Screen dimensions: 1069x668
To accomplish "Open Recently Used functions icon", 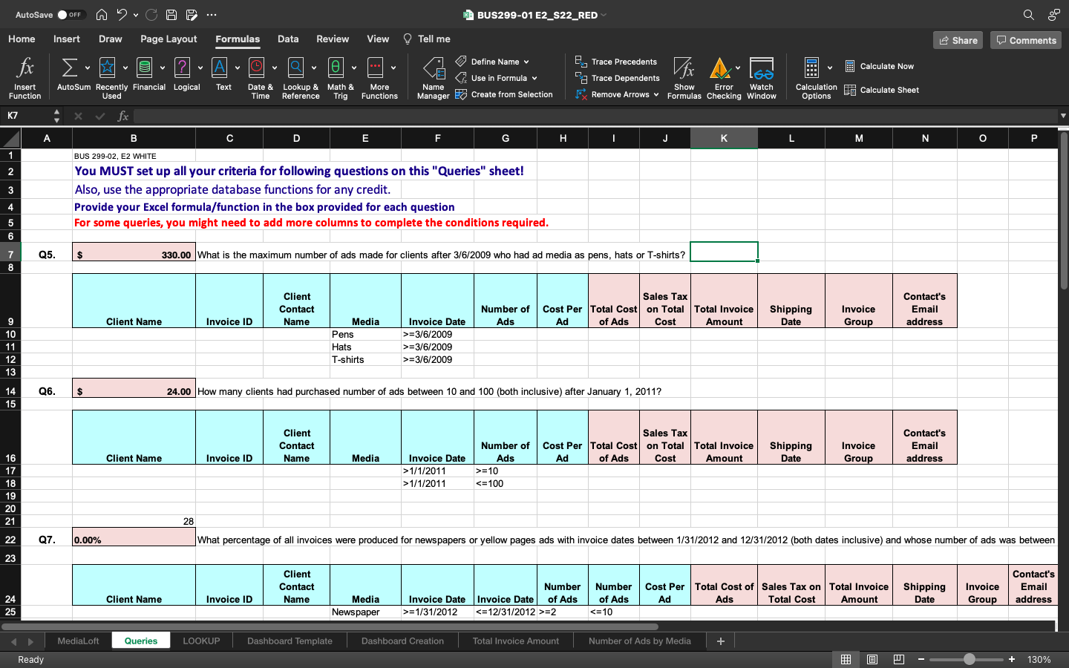I will [108, 68].
